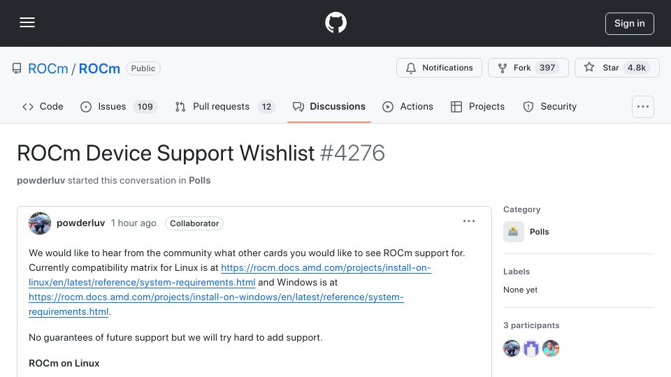Open the Projects tab
The height and width of the screenshot is (377, 671).
[477, 106]
